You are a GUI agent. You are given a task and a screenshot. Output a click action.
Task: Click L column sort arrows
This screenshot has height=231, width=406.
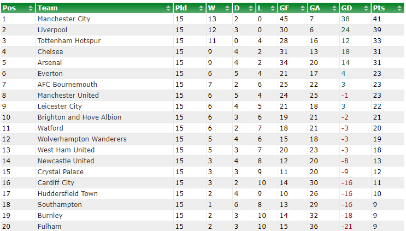272,8
